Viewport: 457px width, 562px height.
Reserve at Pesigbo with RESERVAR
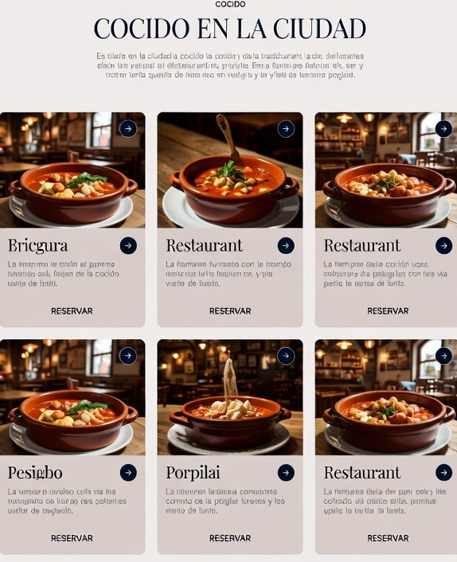tap(72, 538)
